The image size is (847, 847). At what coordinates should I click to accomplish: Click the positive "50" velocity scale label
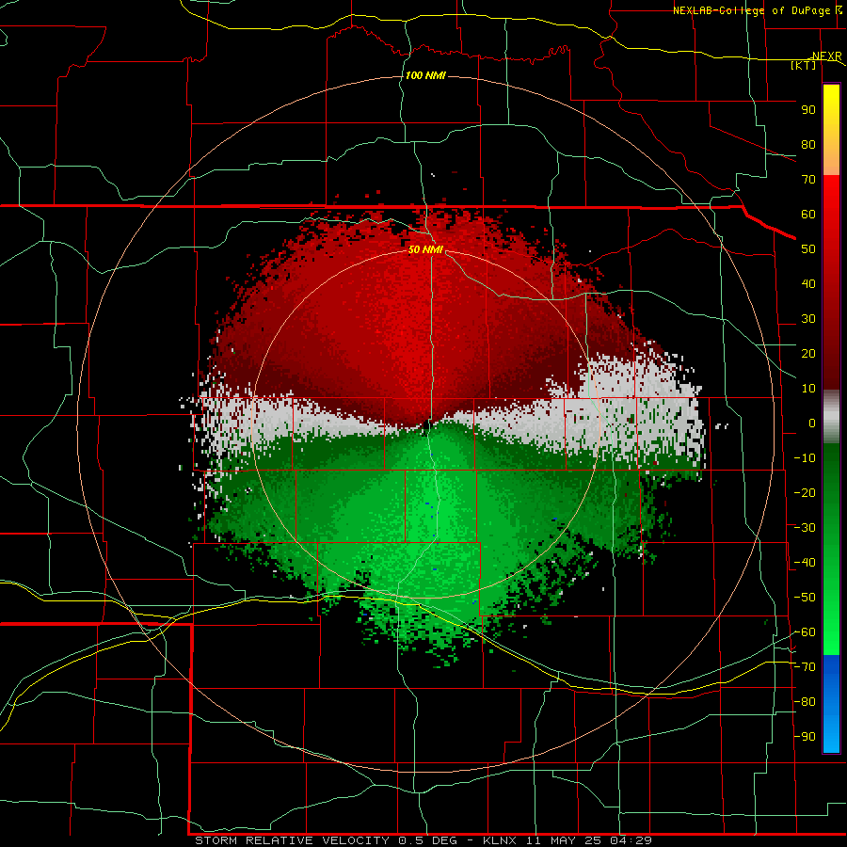(x=808, y=249)
